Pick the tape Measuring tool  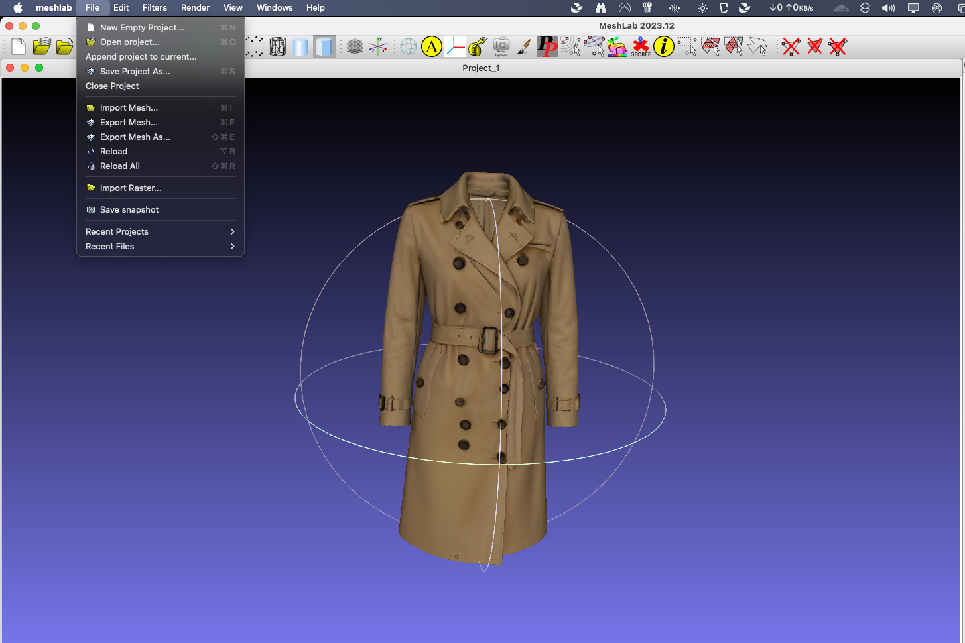(478, 46)
